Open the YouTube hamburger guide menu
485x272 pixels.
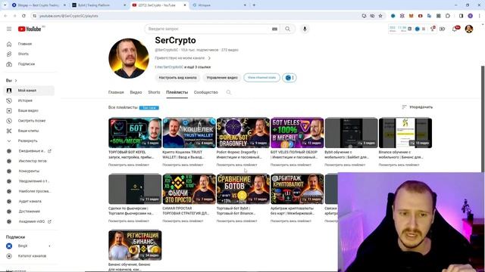tap(9, 29)
